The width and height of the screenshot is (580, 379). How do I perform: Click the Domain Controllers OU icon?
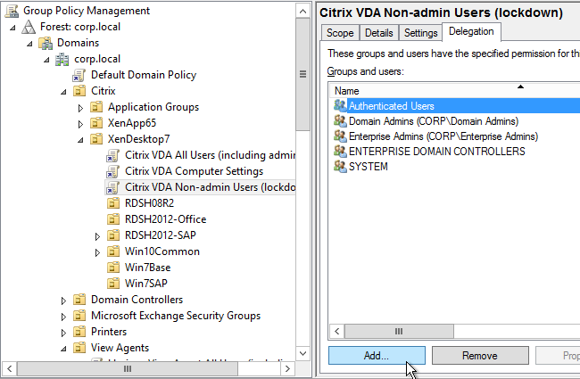pos(79,300)
